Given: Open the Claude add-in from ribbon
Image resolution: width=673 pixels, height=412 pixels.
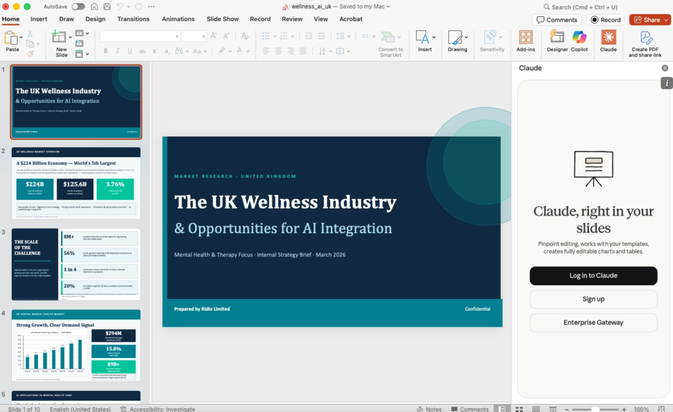Looking at the screenshot, I should (x=608, y=41).
